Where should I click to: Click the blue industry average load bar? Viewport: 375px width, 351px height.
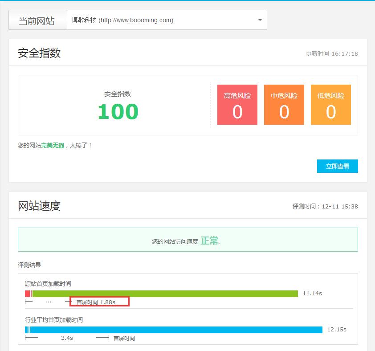click(x=174, y=330)
